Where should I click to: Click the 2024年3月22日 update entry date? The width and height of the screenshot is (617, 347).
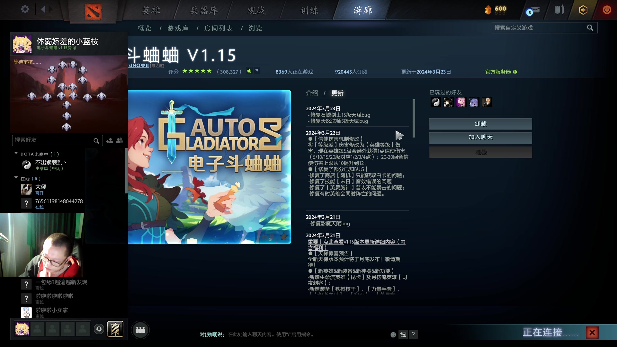point(323,133)
